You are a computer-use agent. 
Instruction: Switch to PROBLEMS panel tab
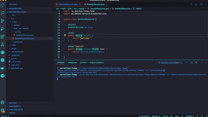(72, 63)
